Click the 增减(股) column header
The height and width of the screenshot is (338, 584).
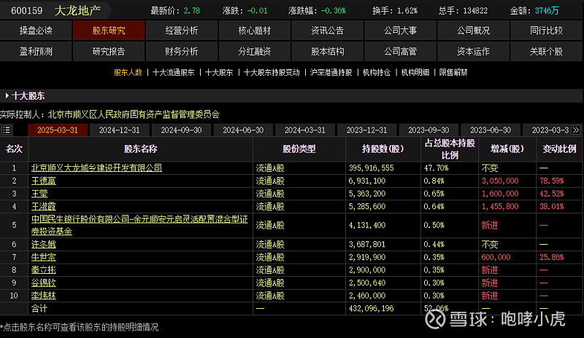pyautogui.click(x=507, y=149)
